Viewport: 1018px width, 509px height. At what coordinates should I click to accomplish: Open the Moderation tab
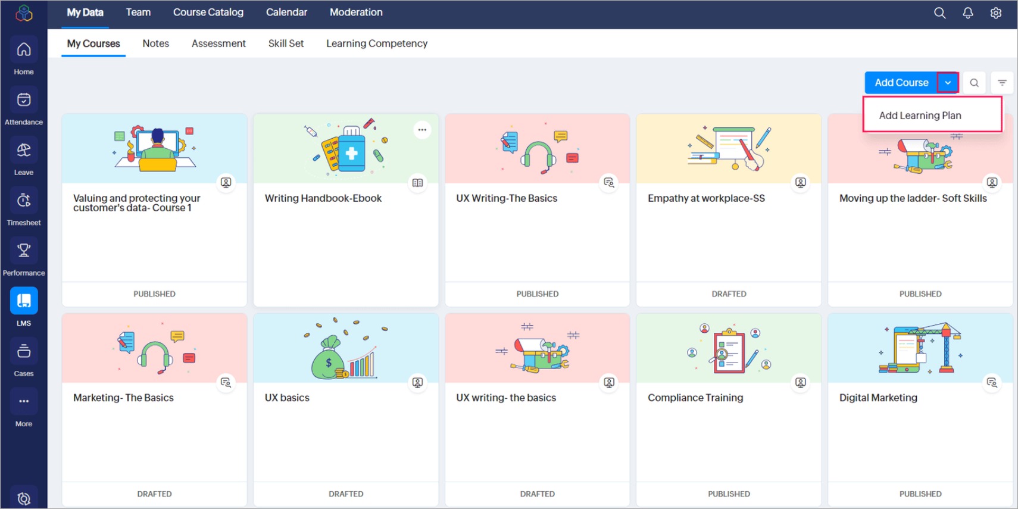coord(356,13)
